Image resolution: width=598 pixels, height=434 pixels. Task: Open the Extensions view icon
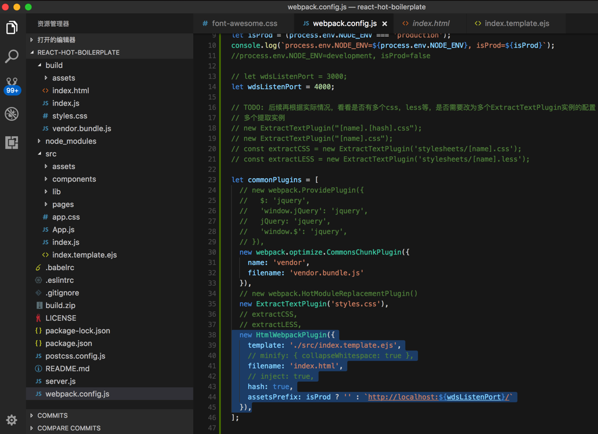11,143
